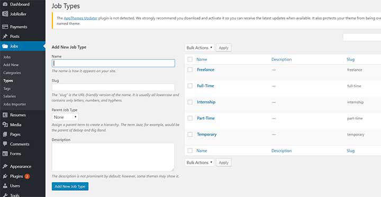Screen dimensions: 381x197
Task: Click the JobRoller camera icon in sidebar
Action: pos(5,14)
